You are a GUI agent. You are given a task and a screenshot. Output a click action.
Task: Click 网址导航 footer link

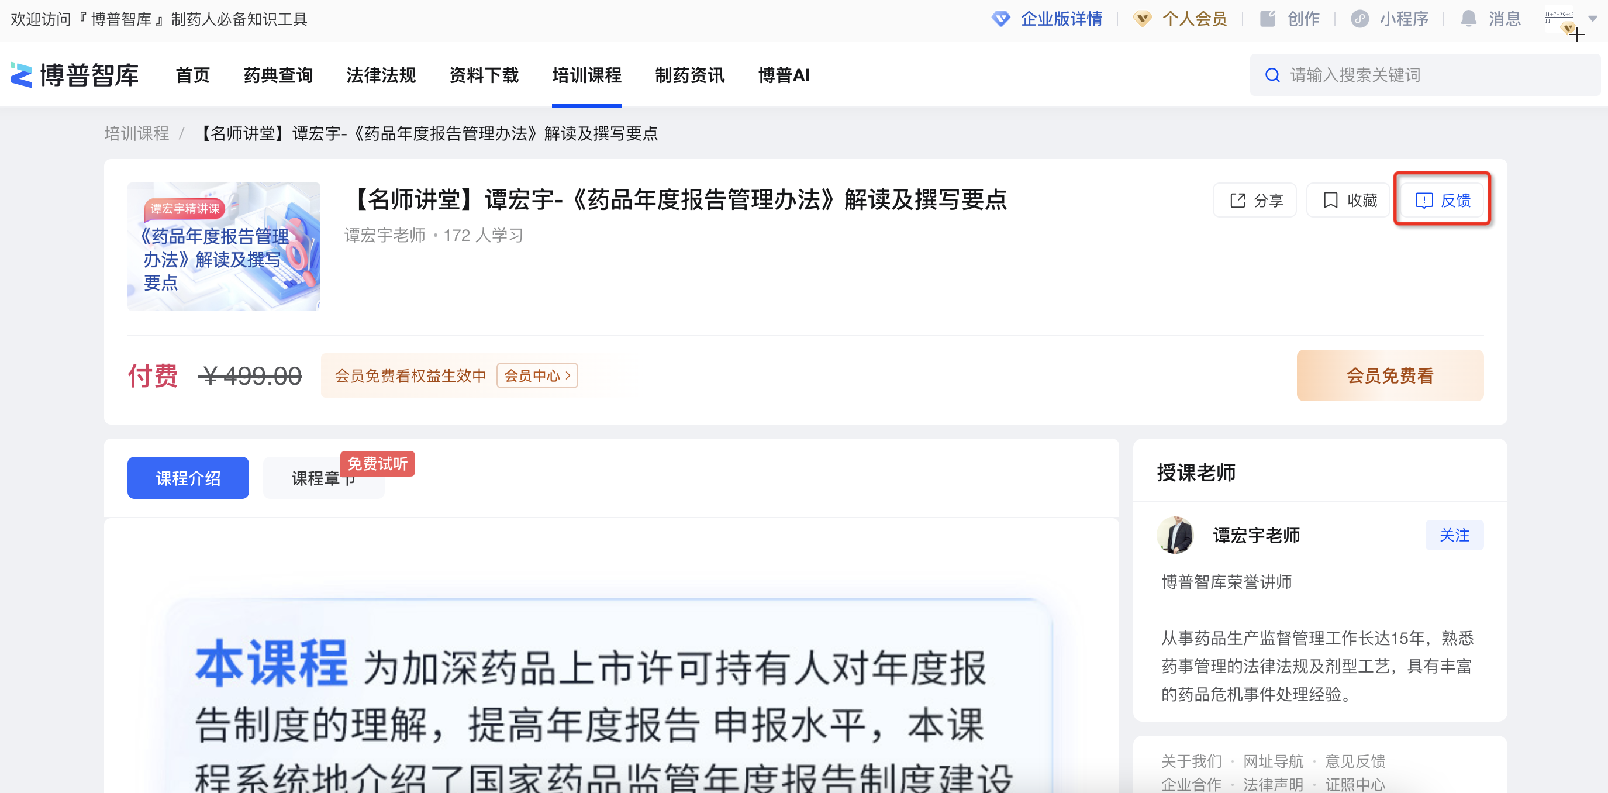pyautogui.click(x=1274, y=761)
